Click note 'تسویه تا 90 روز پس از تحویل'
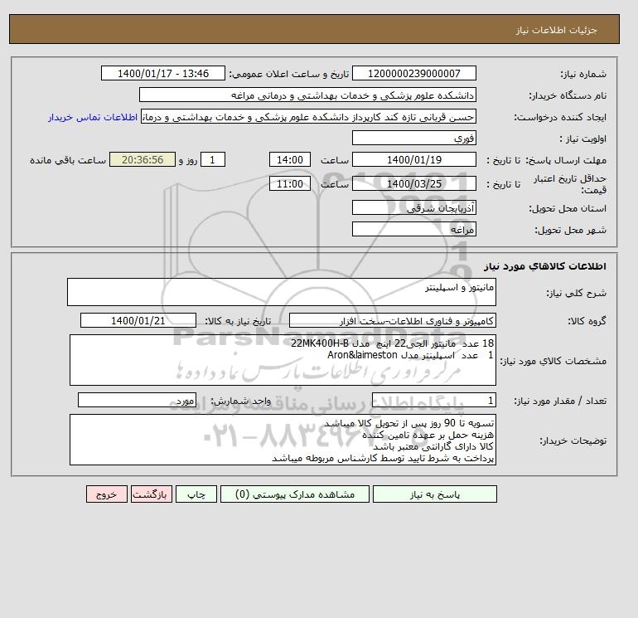Image resolution: width=638 pixels, height=618 pixels. 408,423
